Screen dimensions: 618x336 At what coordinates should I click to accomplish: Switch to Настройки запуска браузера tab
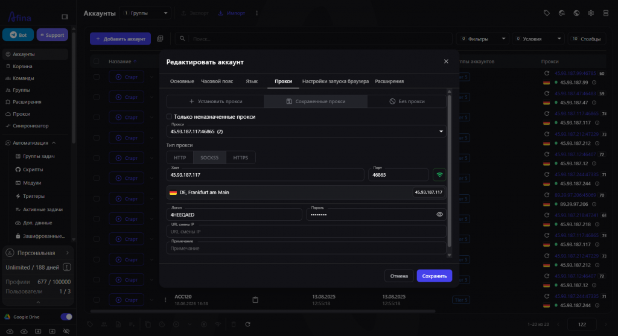pos(336,81)
